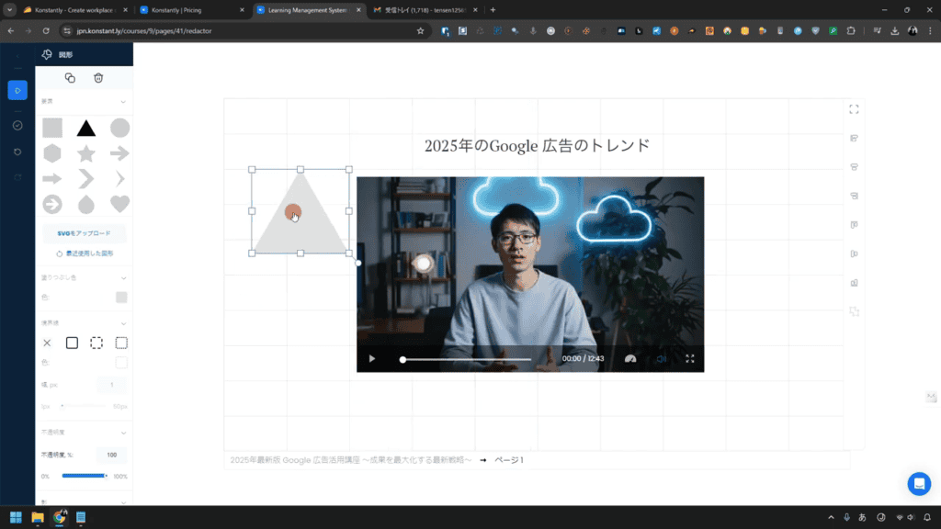Select the block arrow shape
This screenshot has width=941, height=529.
[x=52, y=179]
